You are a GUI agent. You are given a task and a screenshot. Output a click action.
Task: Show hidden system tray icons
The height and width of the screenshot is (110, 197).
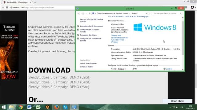pos(170,107)
